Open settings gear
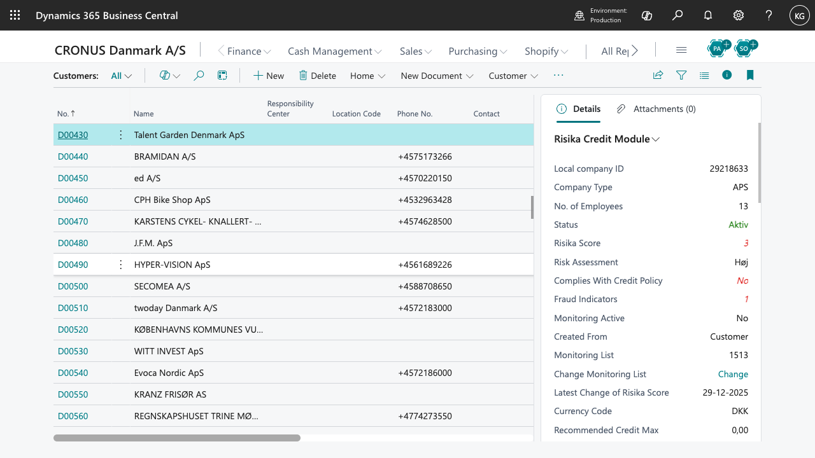This screenshot has width=815, height=458. pos(739,15)
